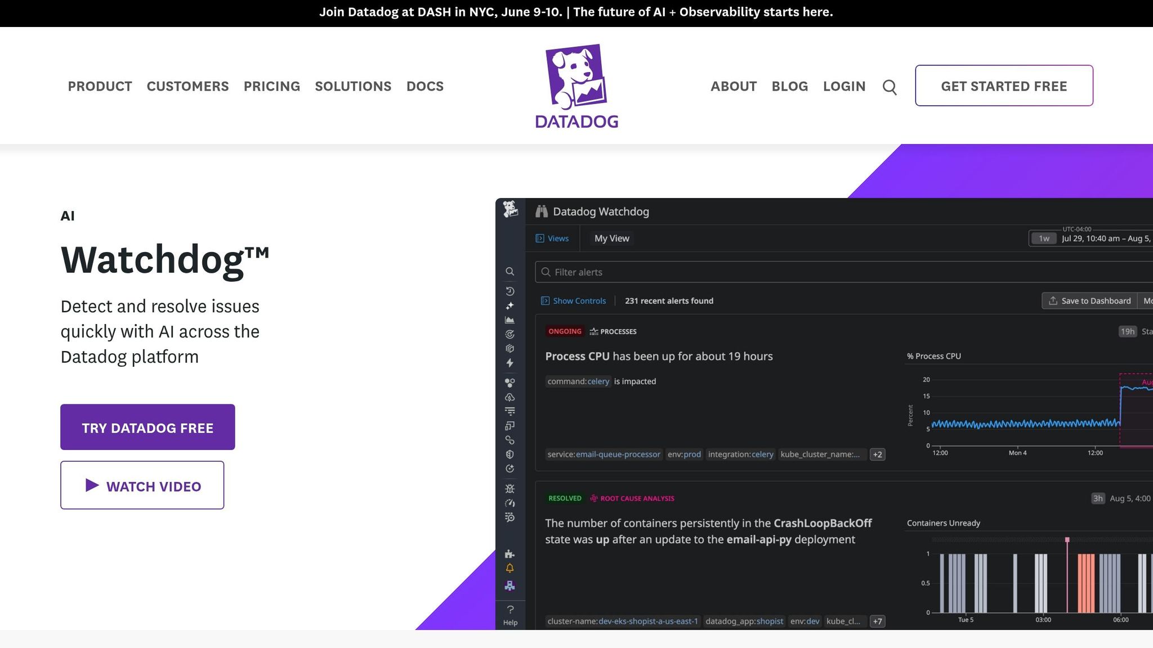Click the pink marker on Containers Unready chart

click(x=1067, y=540)
